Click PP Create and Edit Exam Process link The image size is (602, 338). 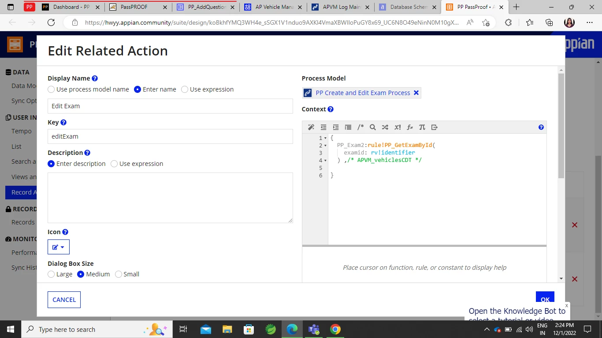tap(363, 93)
